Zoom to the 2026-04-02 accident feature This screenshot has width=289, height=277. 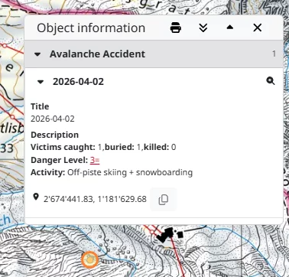(271, 81)
